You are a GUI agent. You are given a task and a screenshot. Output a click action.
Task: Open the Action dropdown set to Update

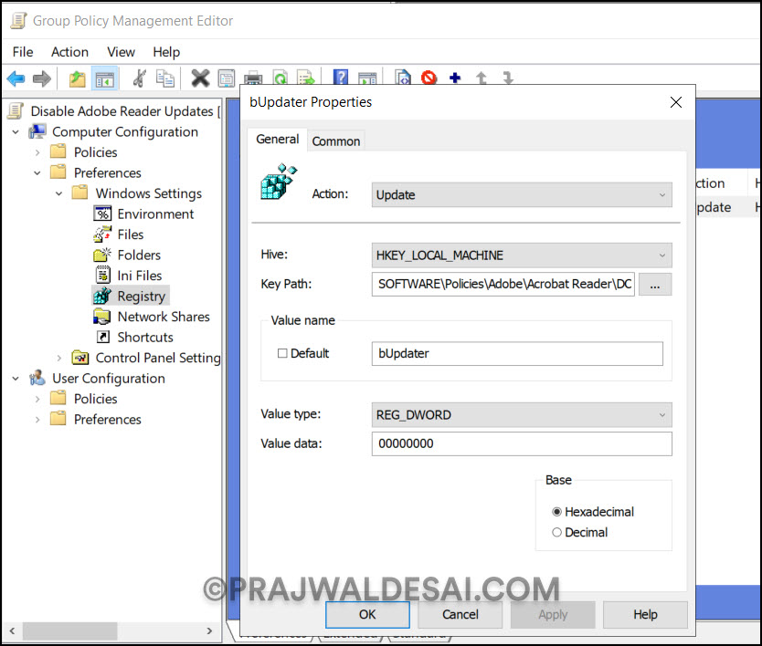coord(522,195)
